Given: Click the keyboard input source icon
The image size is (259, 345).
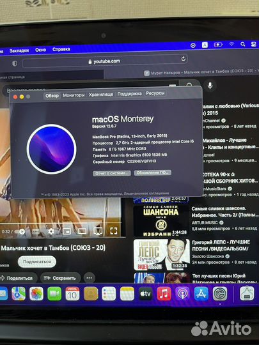Looking at the screenshot, I should (x=205, y=45).
